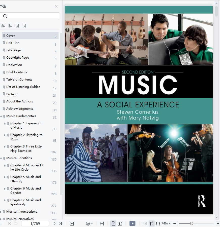Expand Chapter 6 Music and Gender
Viewport: 220px width, 227px height.
pos(5,189)
